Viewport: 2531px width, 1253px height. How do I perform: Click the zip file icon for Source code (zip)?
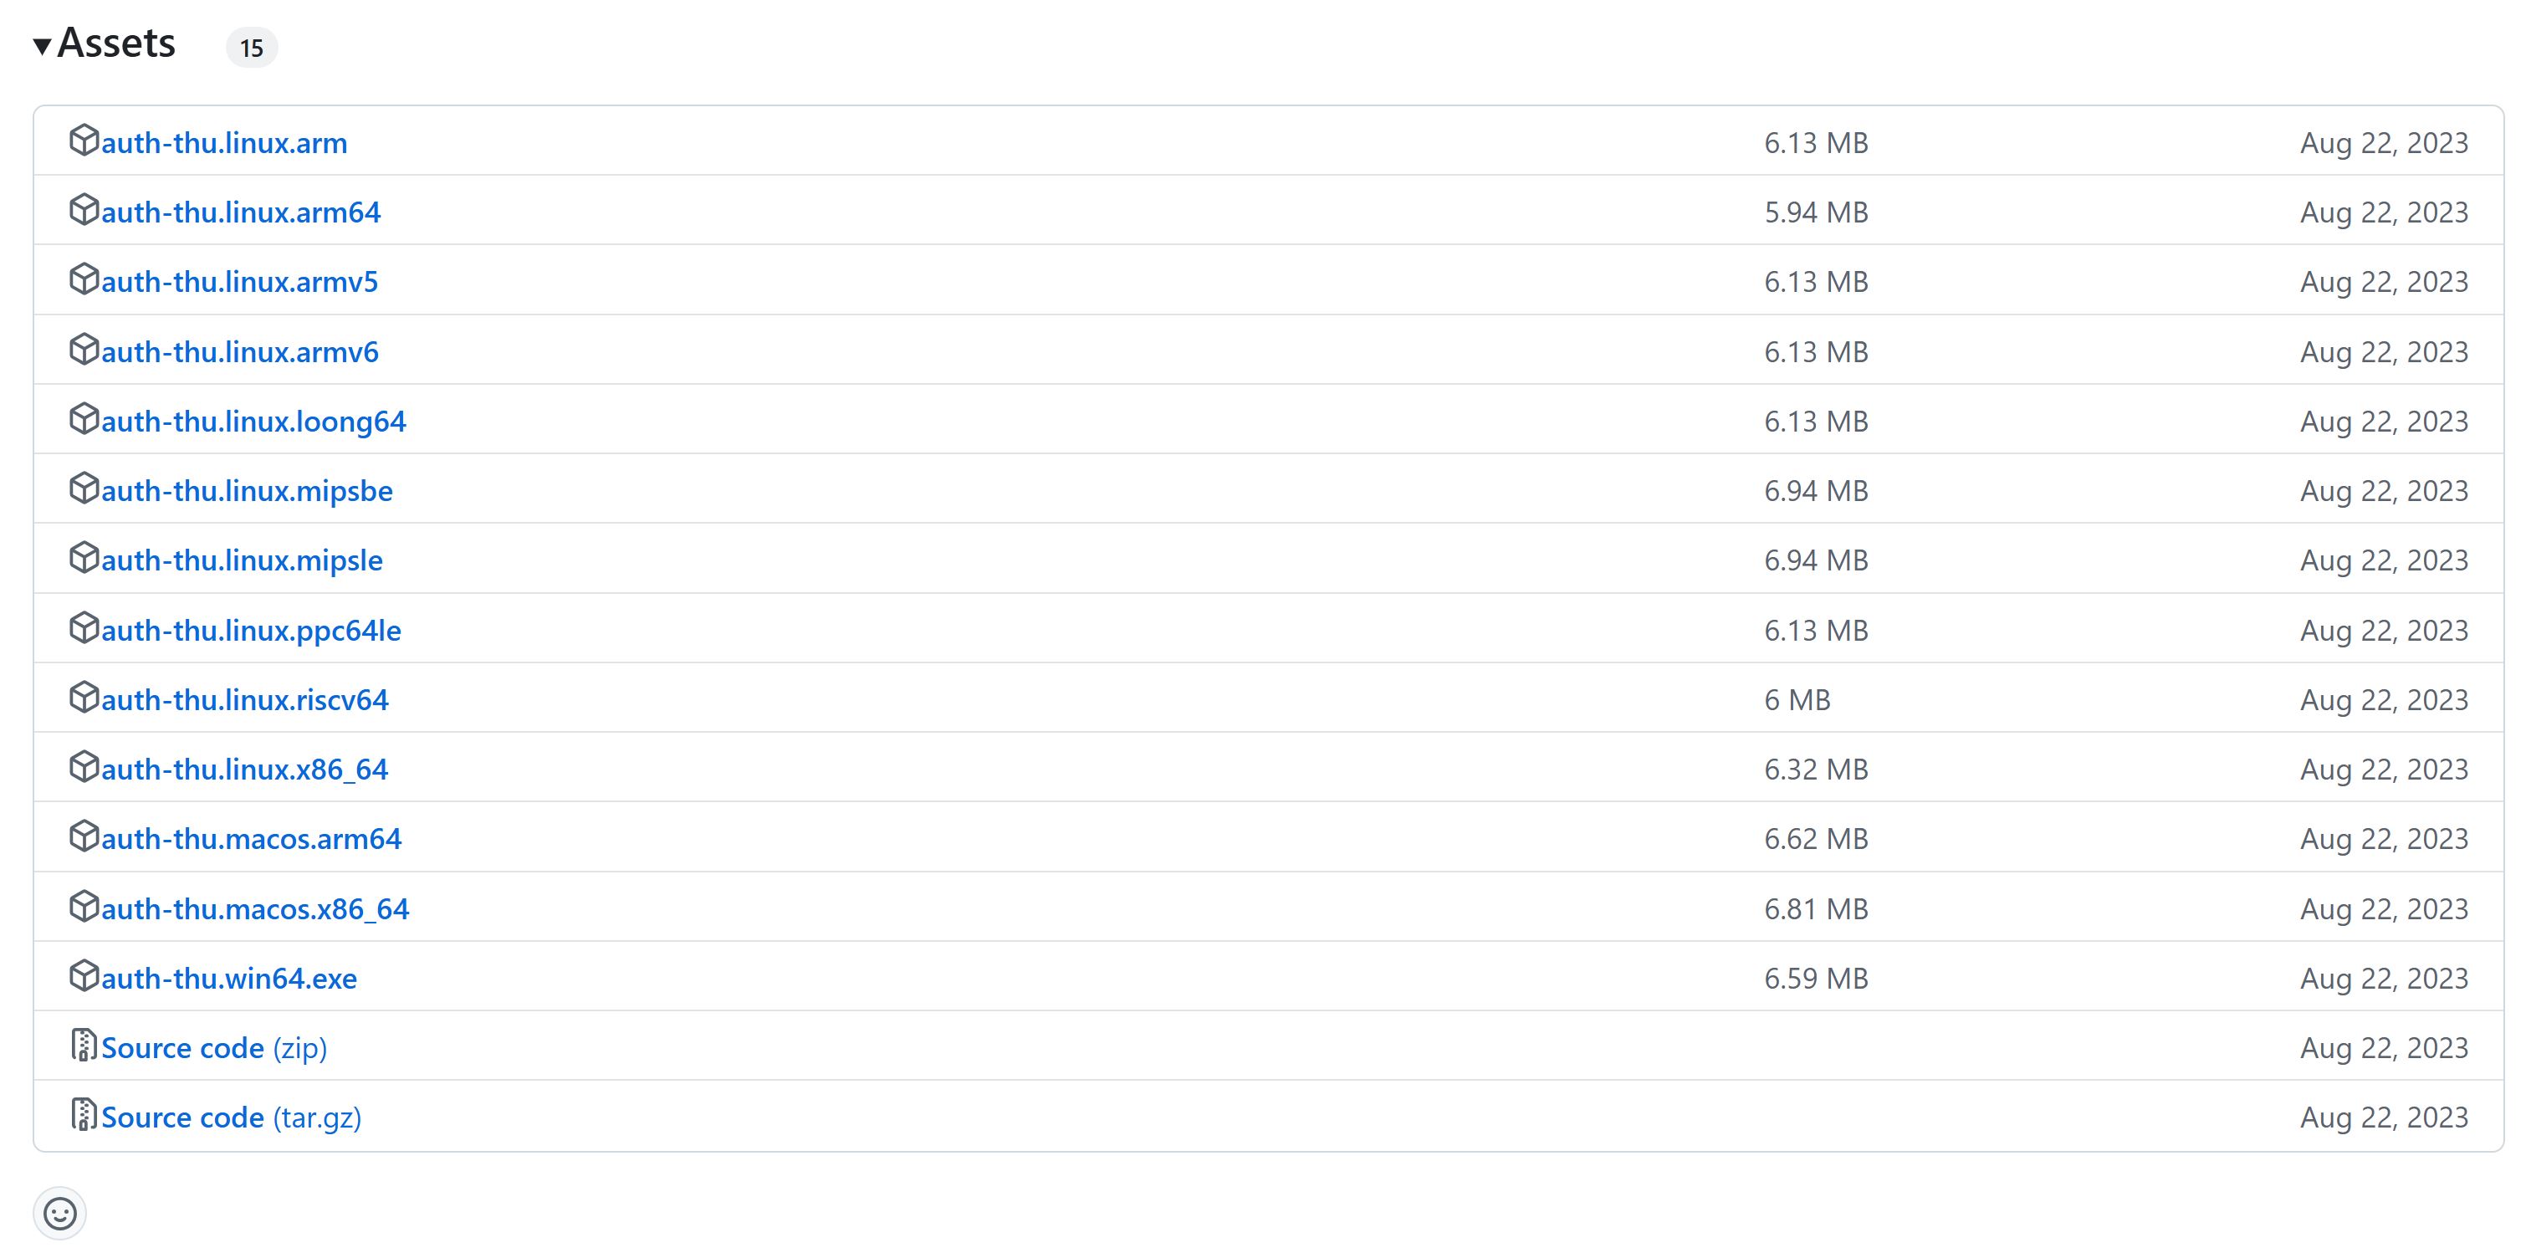[84, 1046]
